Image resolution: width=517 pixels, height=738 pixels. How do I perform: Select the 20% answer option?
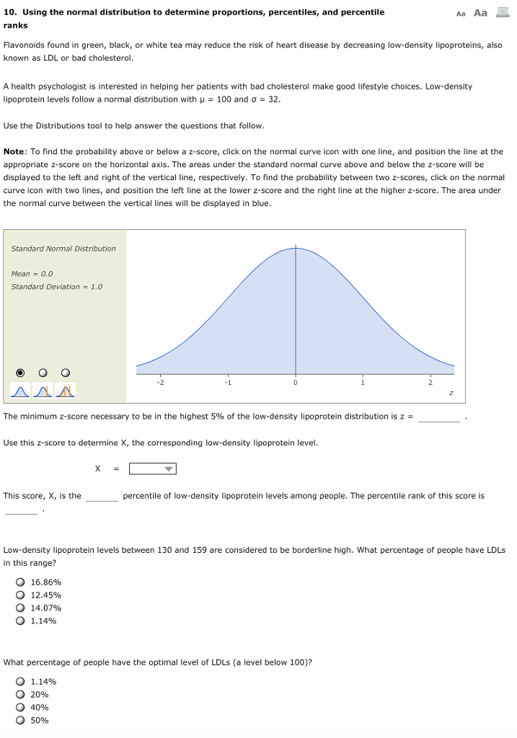[20, 694]
